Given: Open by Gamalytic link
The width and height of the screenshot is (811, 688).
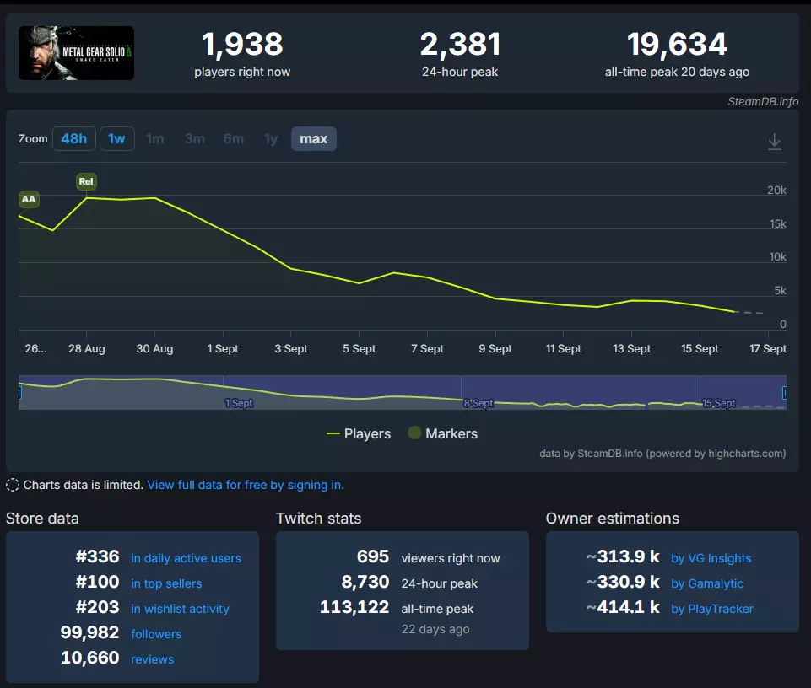Looking at the screenshot, I should click(707, 583).
